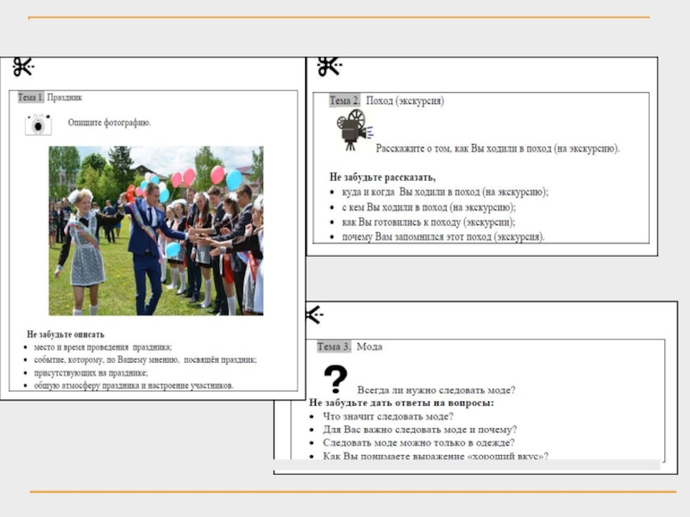Click bullet starting 'событие, которому, по Вашему мнению'
This screenshot has width=690, height=517.
click(x=145, y=359)
